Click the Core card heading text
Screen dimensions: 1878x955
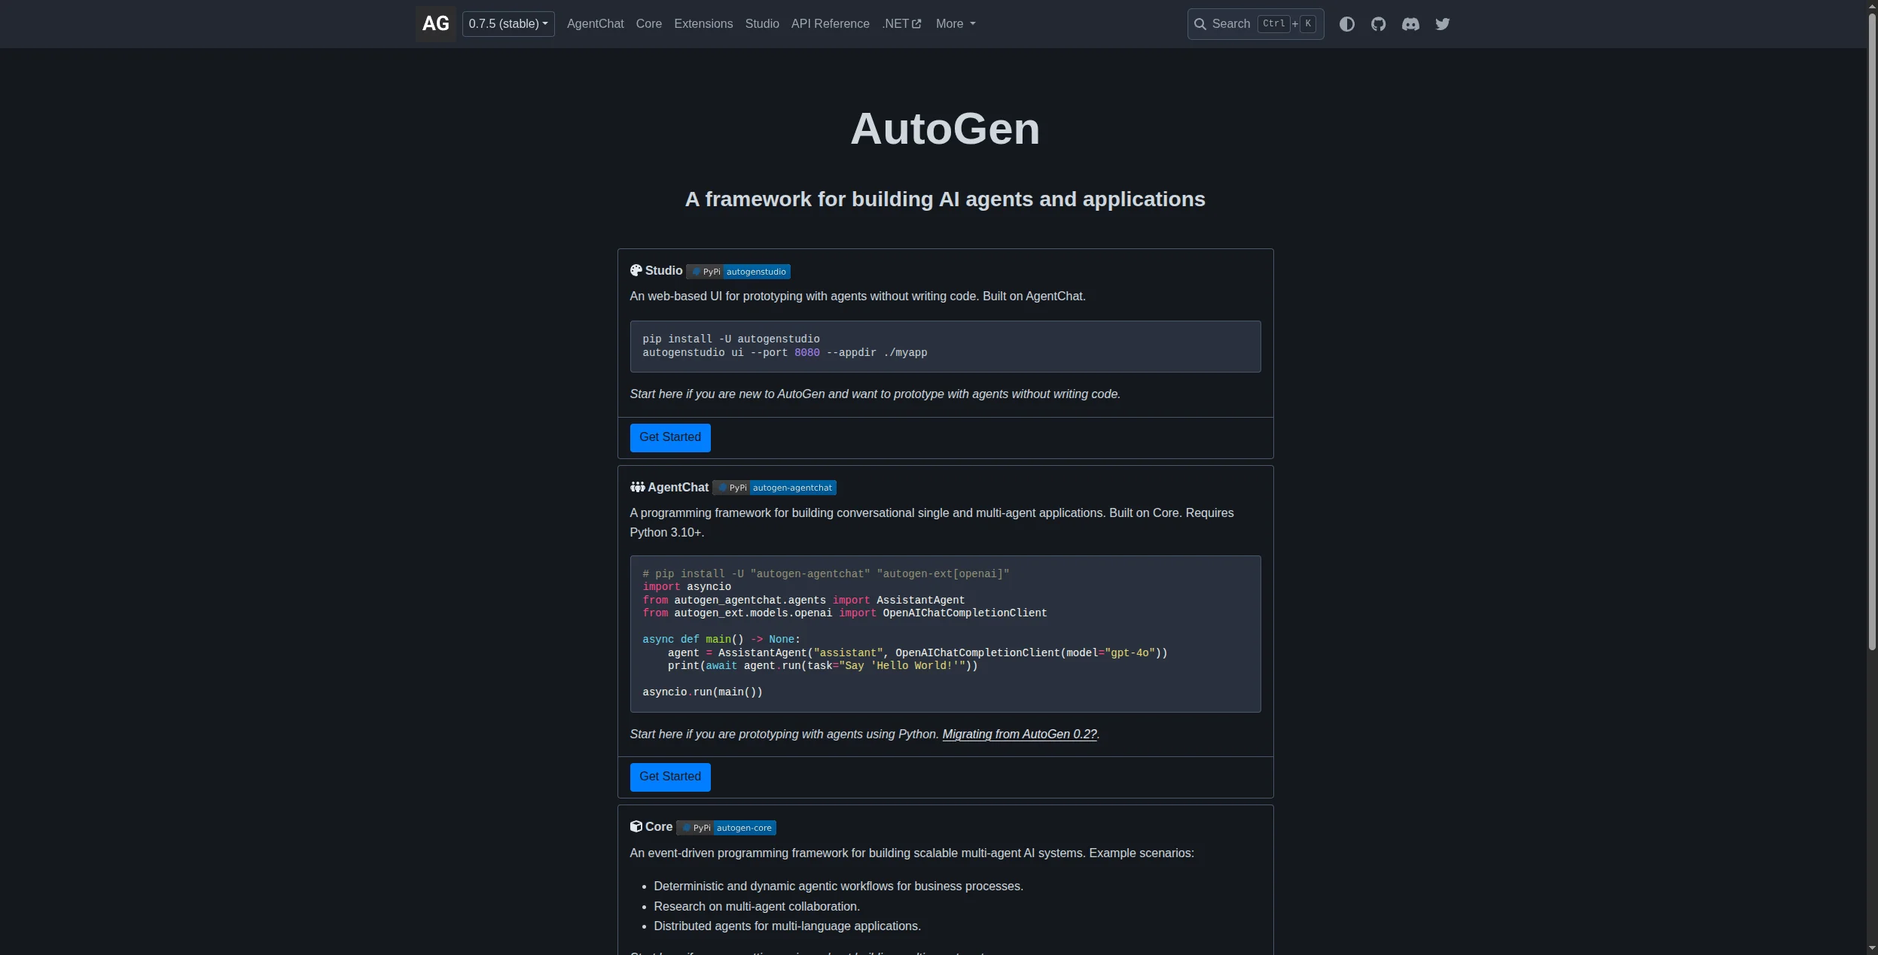[659, 827]
